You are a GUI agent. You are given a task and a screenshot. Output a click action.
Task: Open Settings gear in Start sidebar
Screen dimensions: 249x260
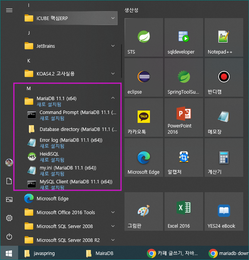point(9,218)
